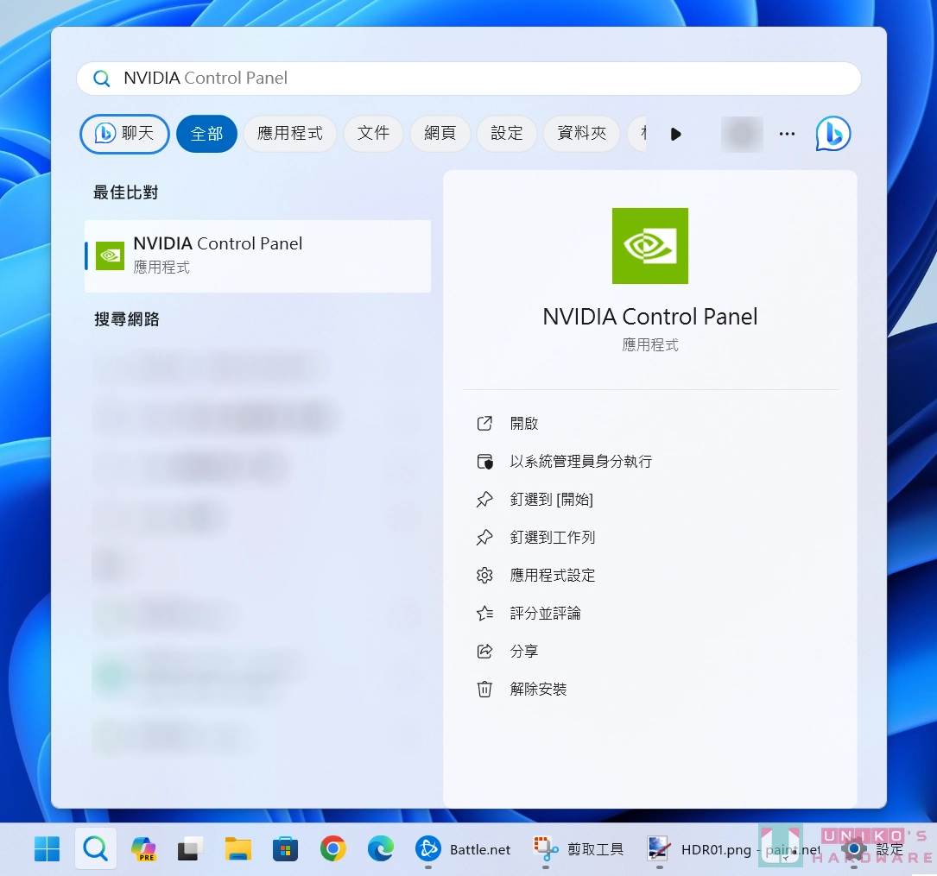Image resolution: width=937 pixels, height=876 pixels.
Task: Choose 解除安裝 to uninstall
Action: [538, 689]
